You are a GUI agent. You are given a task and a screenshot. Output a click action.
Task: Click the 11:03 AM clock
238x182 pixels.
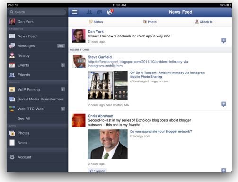pos(119,5)
